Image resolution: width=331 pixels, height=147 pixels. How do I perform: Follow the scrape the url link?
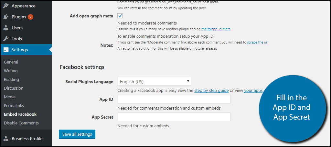pos(258,42)
